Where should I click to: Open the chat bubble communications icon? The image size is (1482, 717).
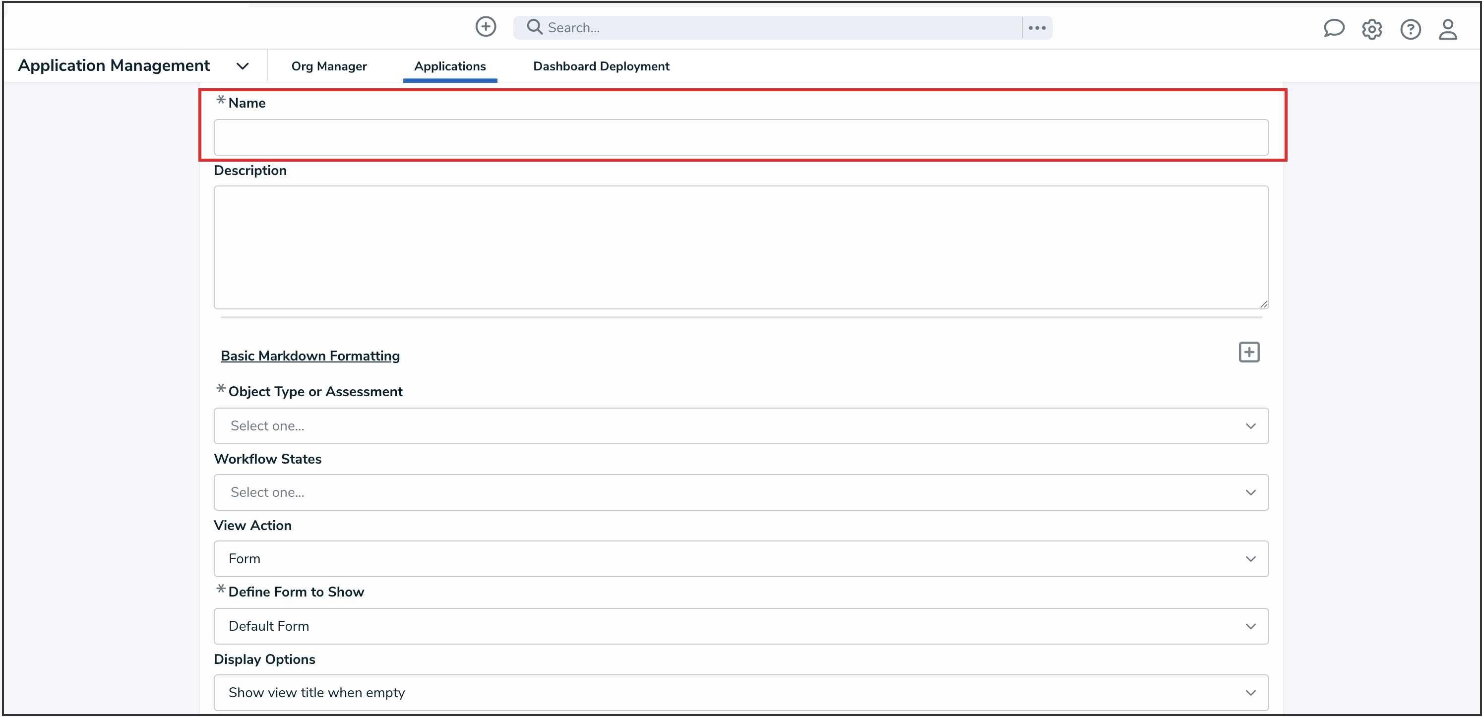tap(1333, 29)
